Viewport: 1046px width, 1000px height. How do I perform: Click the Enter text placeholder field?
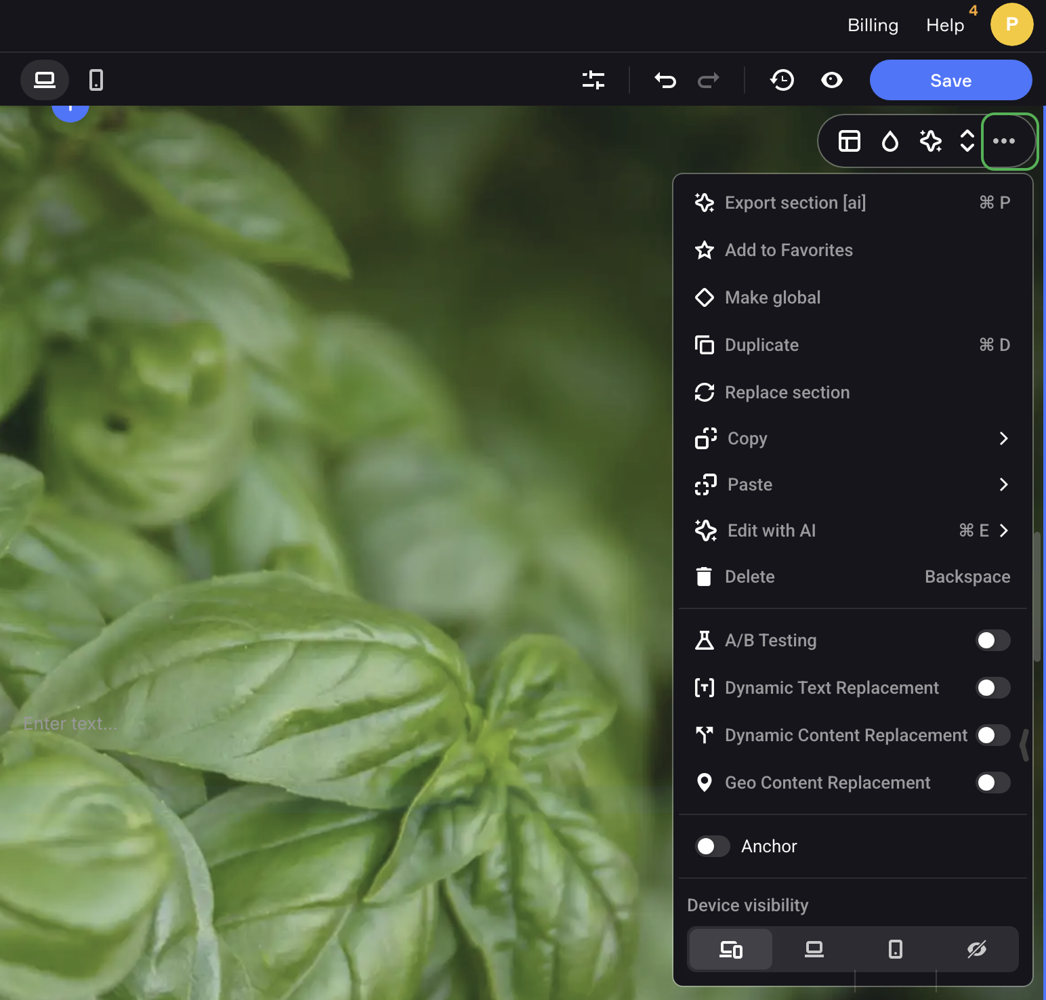[70, 724]
